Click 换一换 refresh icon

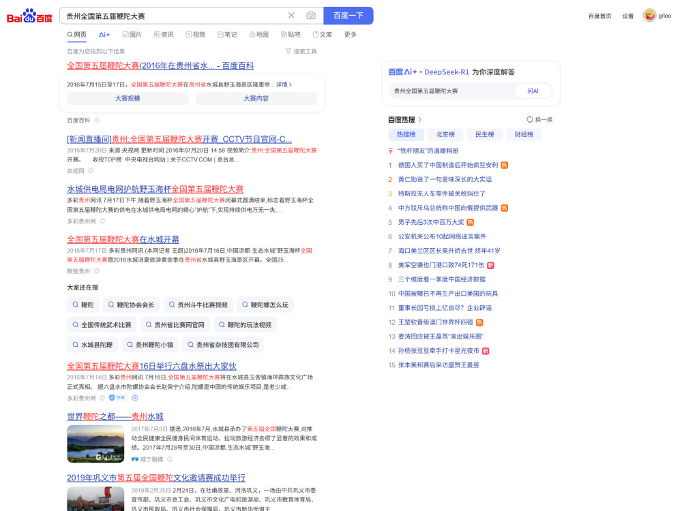click(x=529, y=119)
